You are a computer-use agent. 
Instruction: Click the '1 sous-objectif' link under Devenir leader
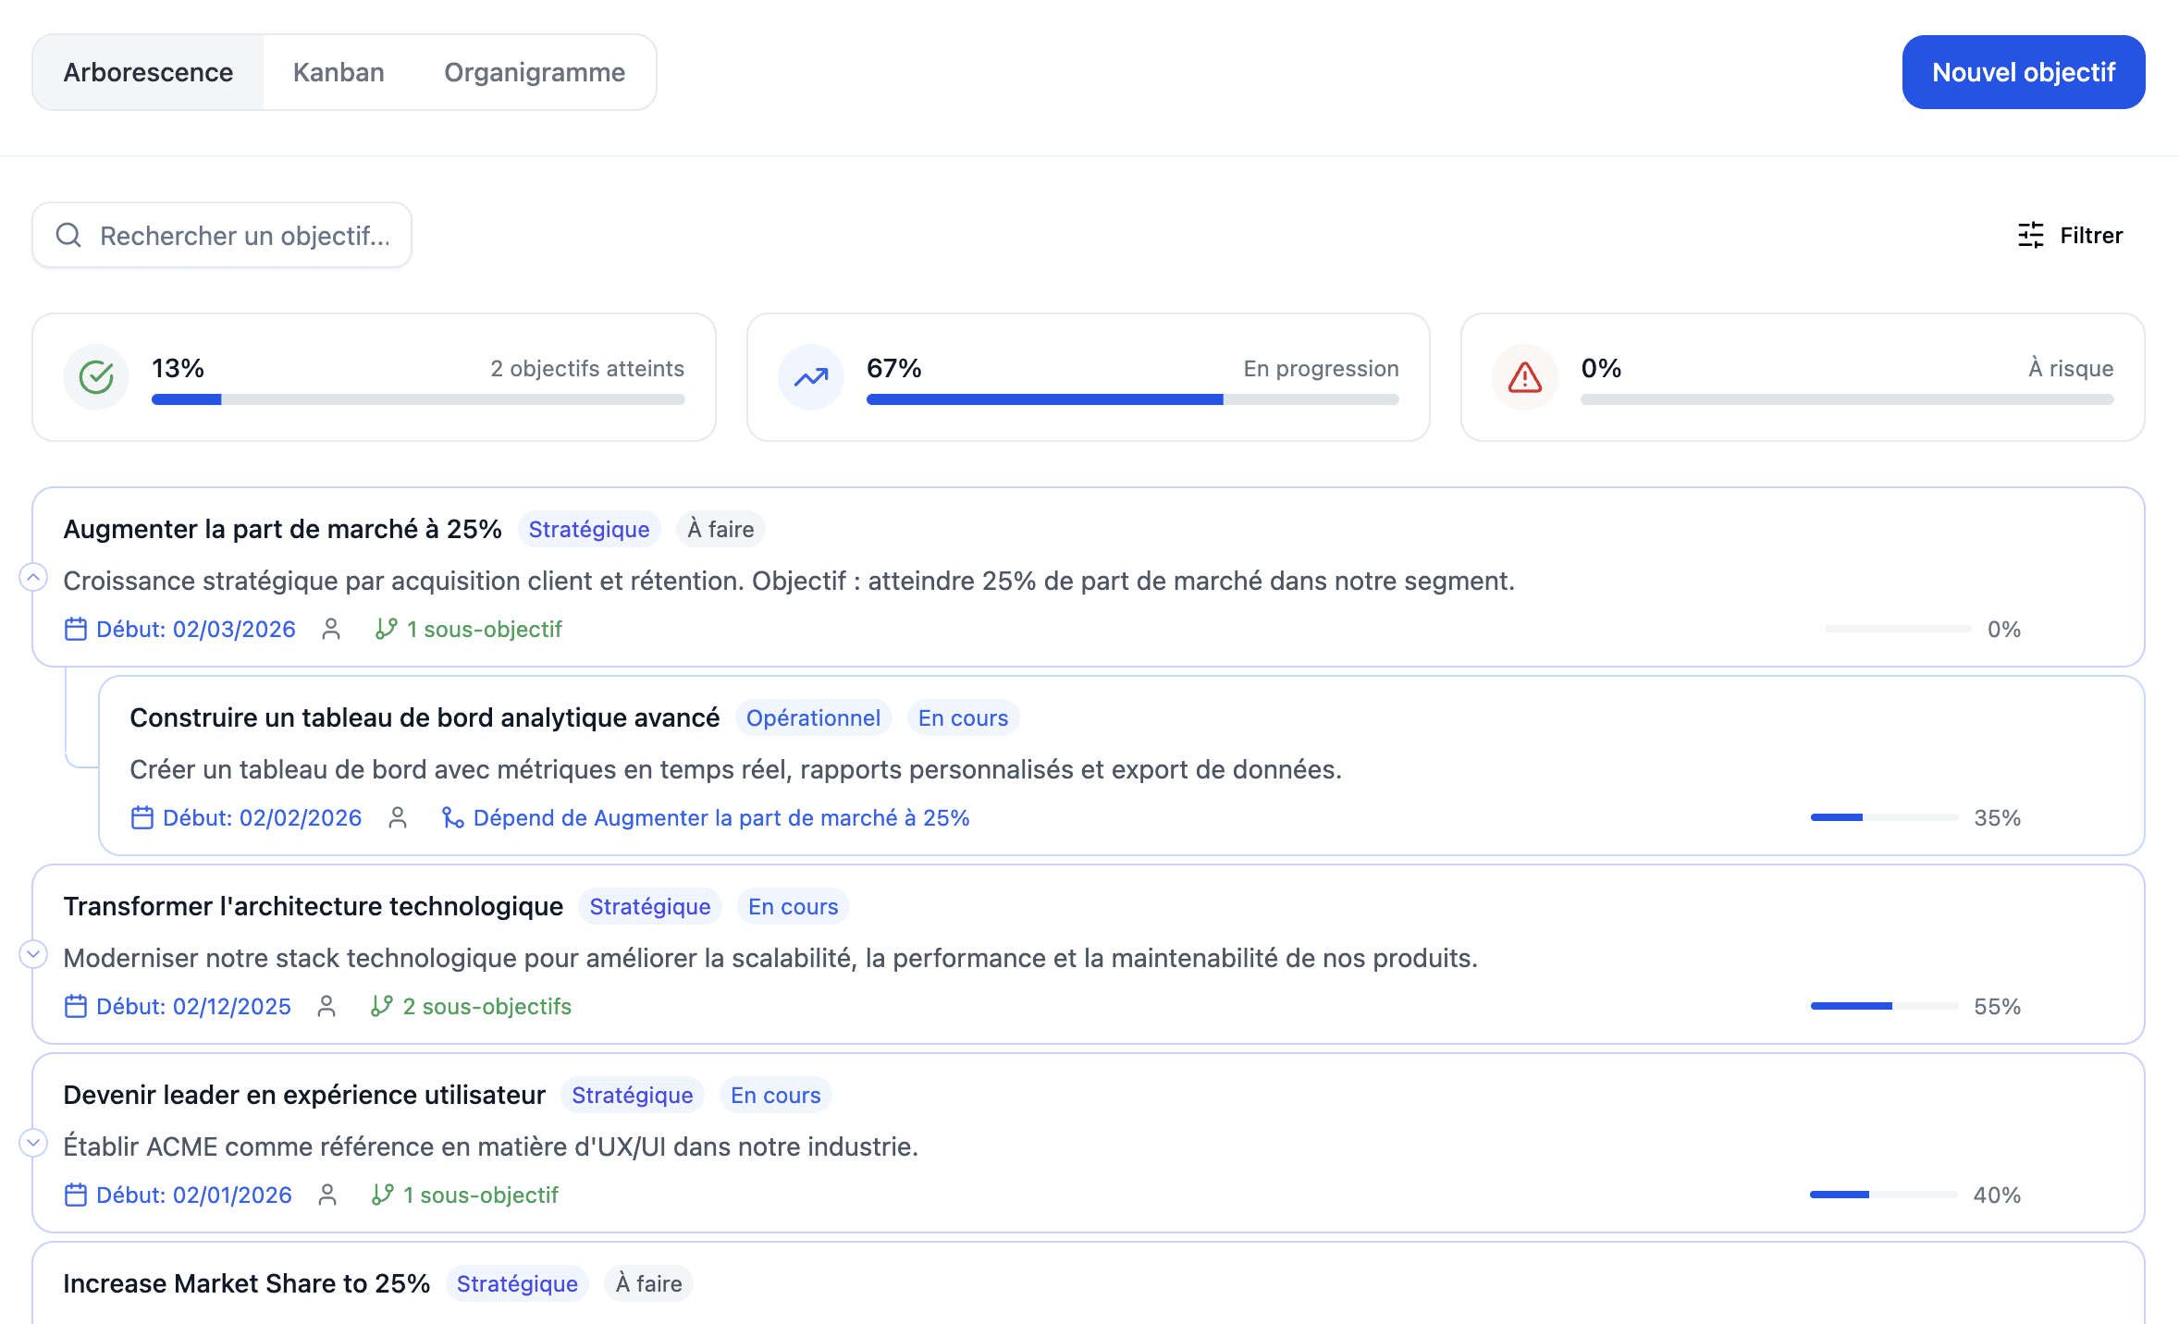pyautogui.click(x=480, y=1195)
